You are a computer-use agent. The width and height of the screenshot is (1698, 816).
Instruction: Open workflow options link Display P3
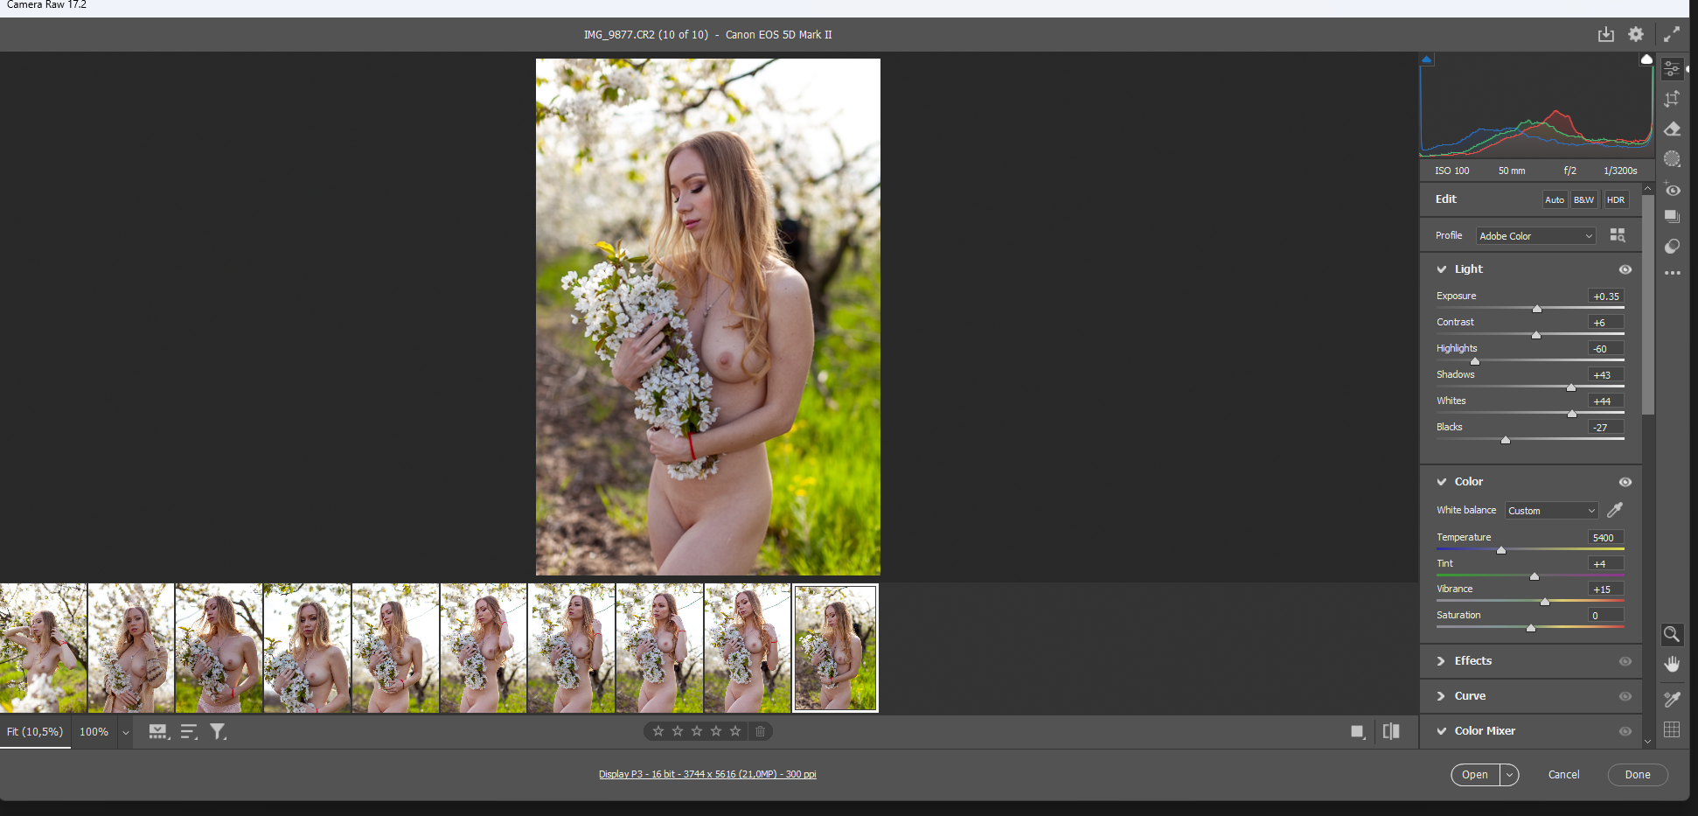(x=707, y=774)
